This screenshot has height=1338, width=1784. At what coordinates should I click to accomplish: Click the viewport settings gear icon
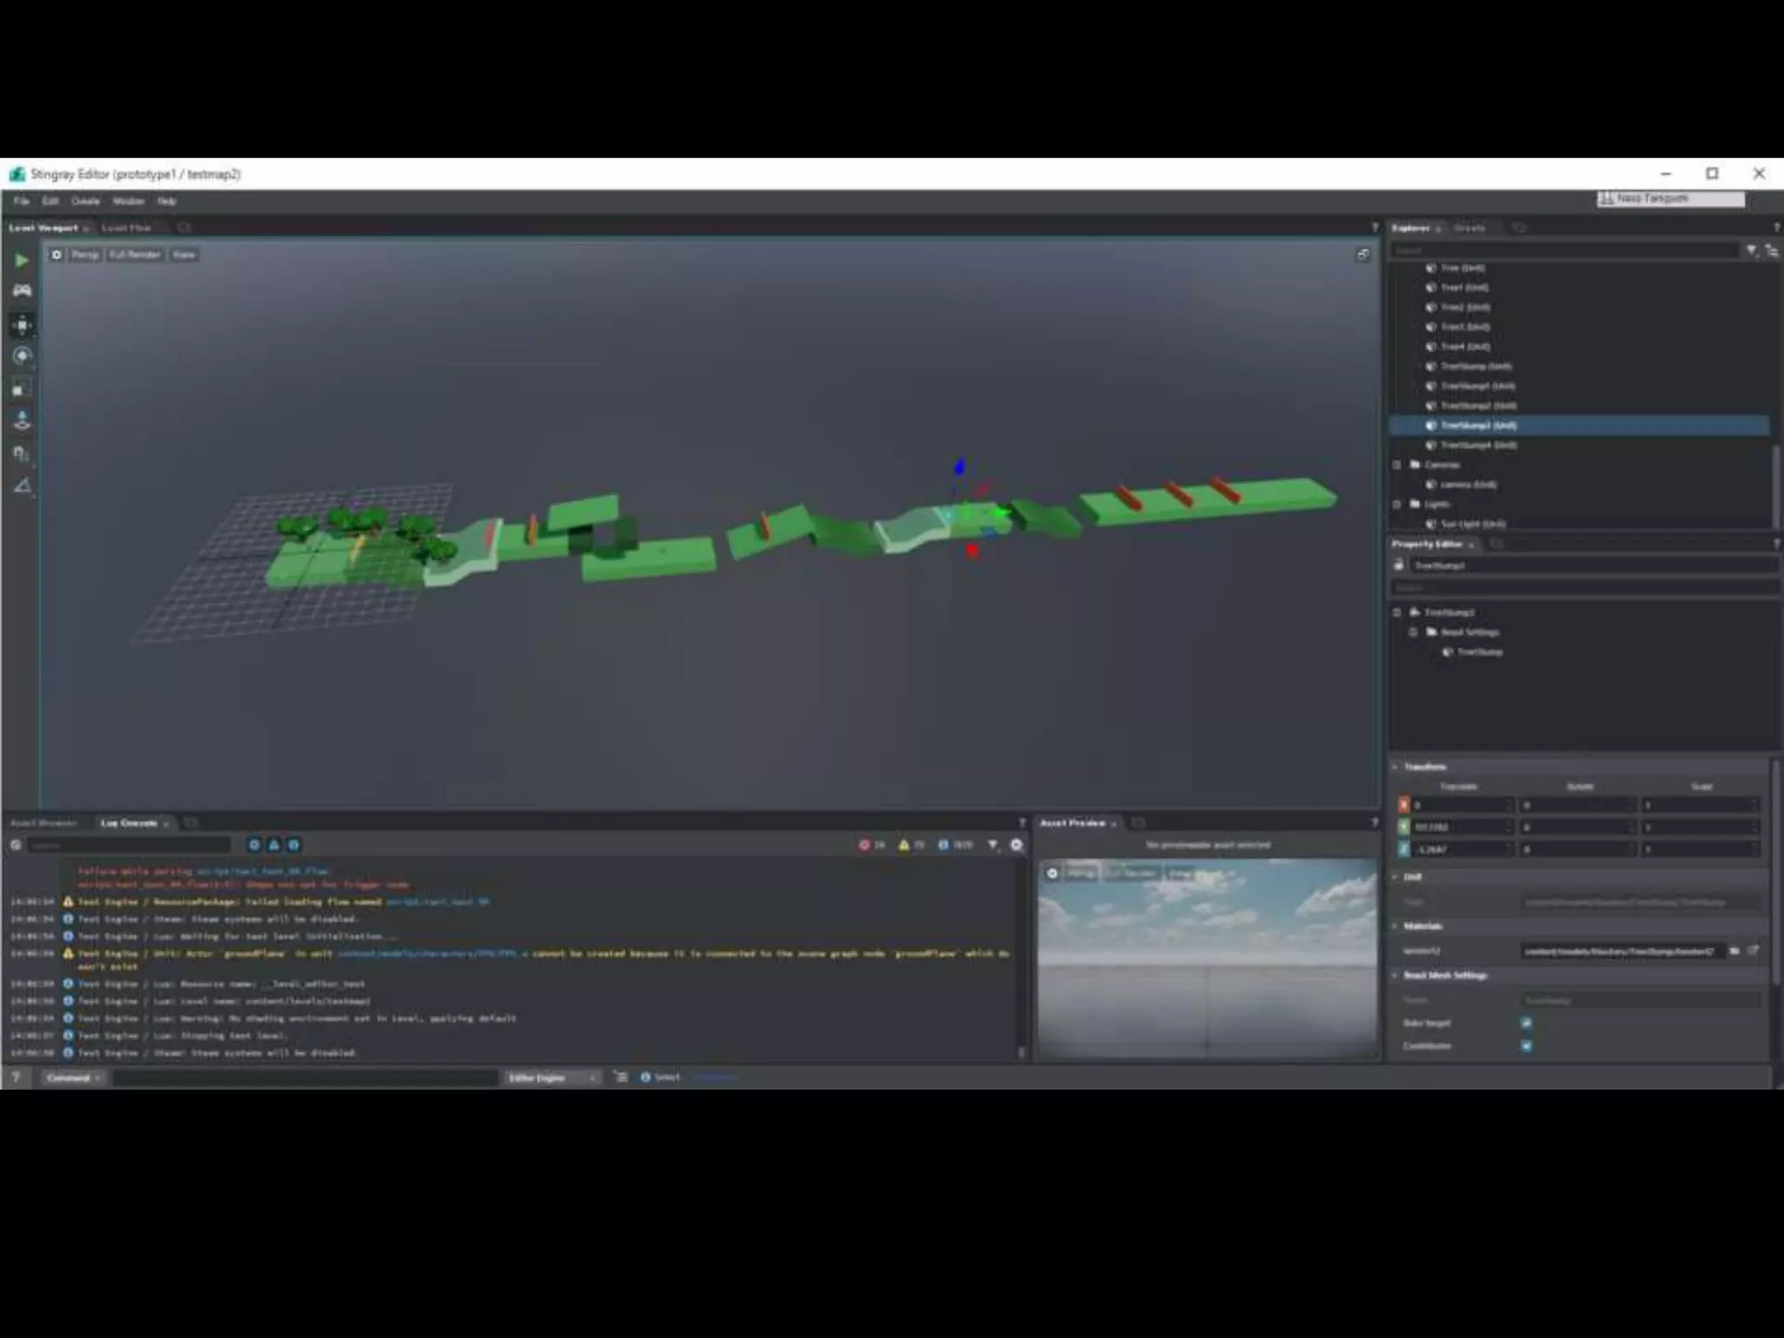tap(57, 254)
